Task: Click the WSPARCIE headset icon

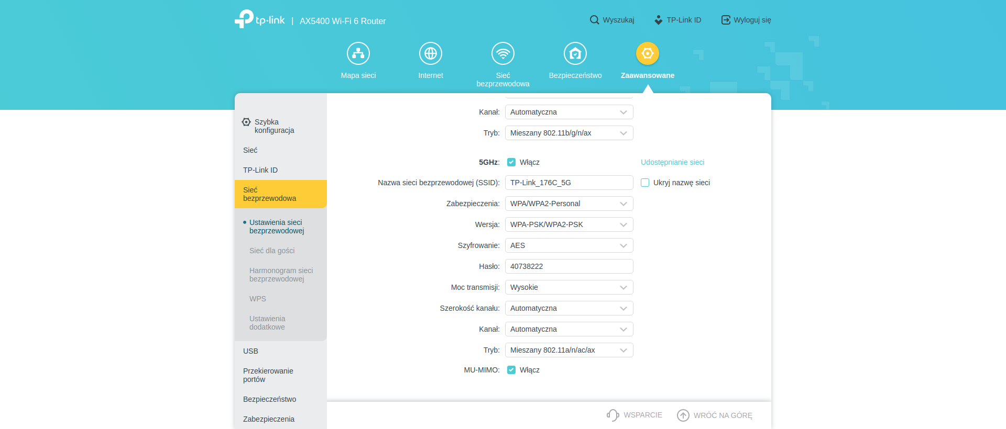Action: pyautogui.click(x=613, y=415)
